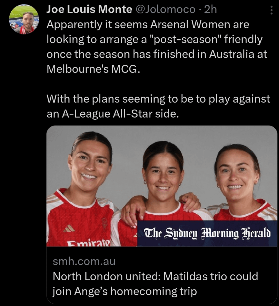This screenshot has width=279, height=306.
Task: Click the Melbourne's MCG text line
Action: click(x=93, y=69)
